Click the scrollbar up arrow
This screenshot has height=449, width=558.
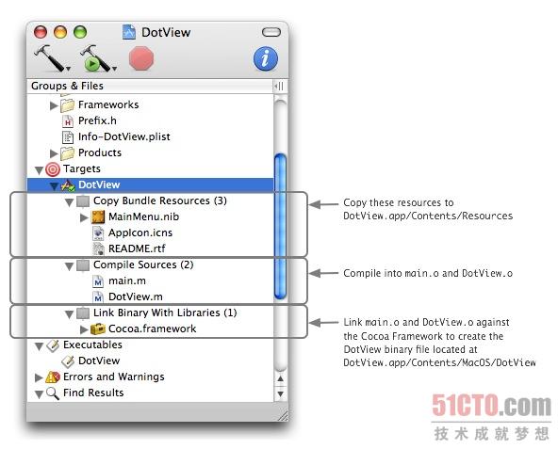(x=281, y=379)
